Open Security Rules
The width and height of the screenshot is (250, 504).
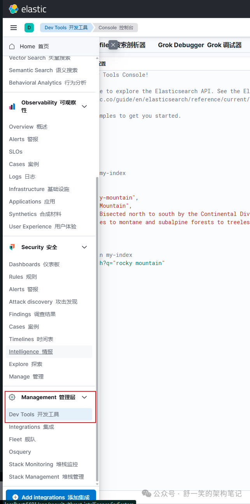(23, 277)
